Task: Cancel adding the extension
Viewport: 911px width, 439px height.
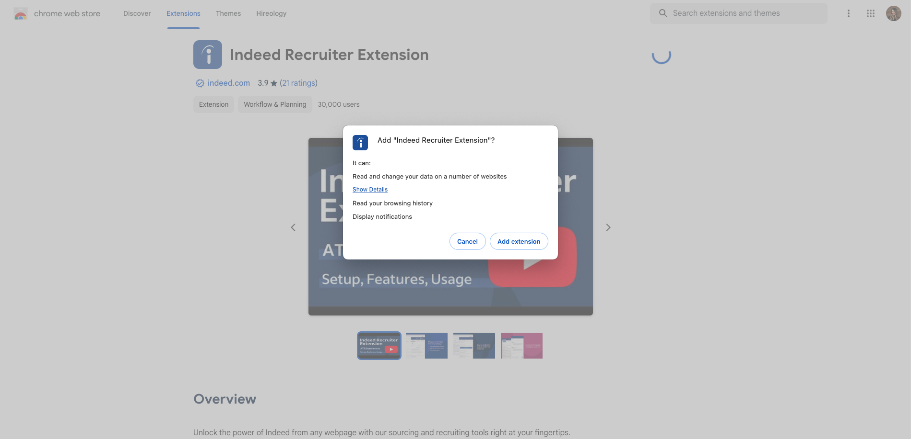Action: click(467, 241)
